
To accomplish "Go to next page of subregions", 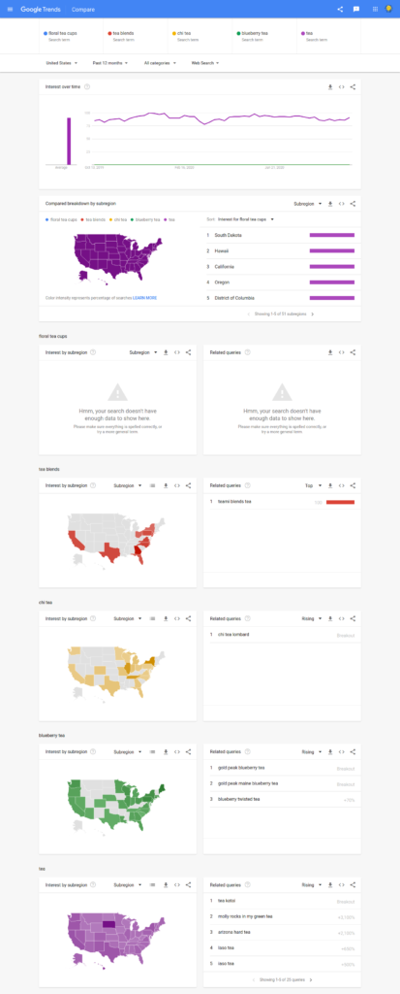I will click(x=312, y=314).
